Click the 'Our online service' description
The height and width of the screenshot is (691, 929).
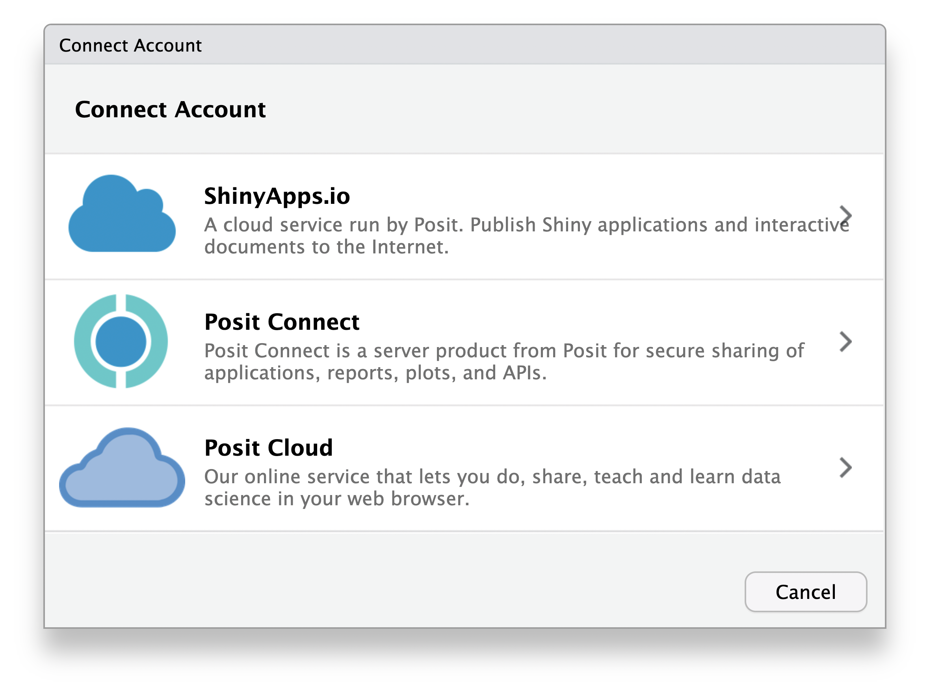point(492,487)
